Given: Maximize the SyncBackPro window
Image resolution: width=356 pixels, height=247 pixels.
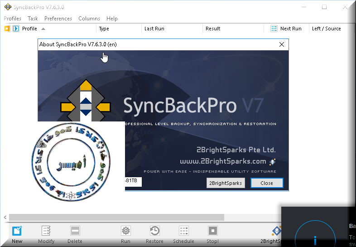Looking at the screenshot, I should (x=324, y=7).
